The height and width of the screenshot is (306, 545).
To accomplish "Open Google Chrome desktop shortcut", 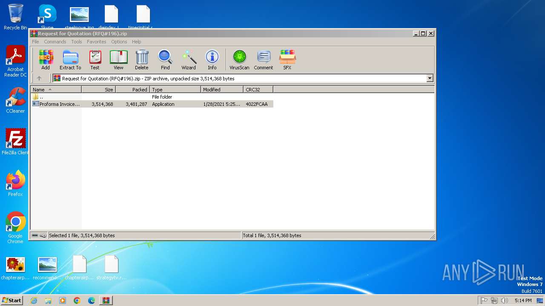I will coord(15,227).
